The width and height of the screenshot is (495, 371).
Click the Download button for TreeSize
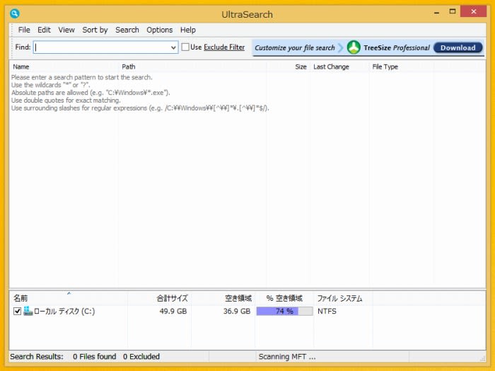pyautogui.click(x=458, y=47)
